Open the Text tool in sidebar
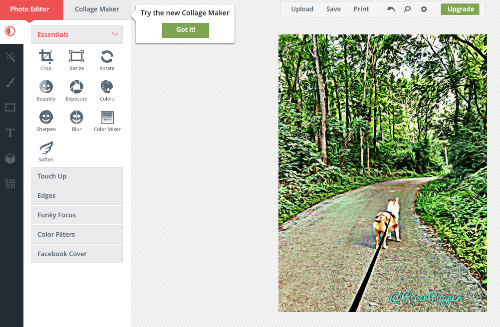This screenshot has height=327, width=500. [x=10, y=133]
